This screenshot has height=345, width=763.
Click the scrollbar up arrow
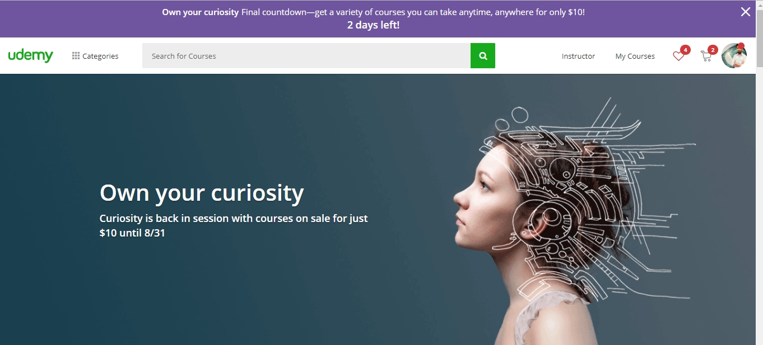[759, 4]
